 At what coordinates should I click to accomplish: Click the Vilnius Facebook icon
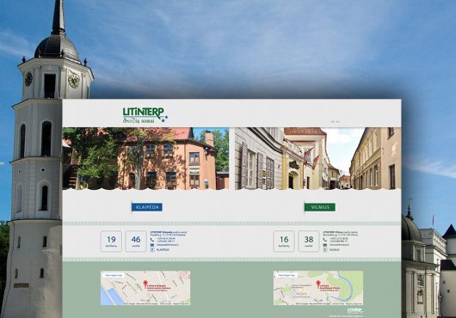click(x=325, y=250)
